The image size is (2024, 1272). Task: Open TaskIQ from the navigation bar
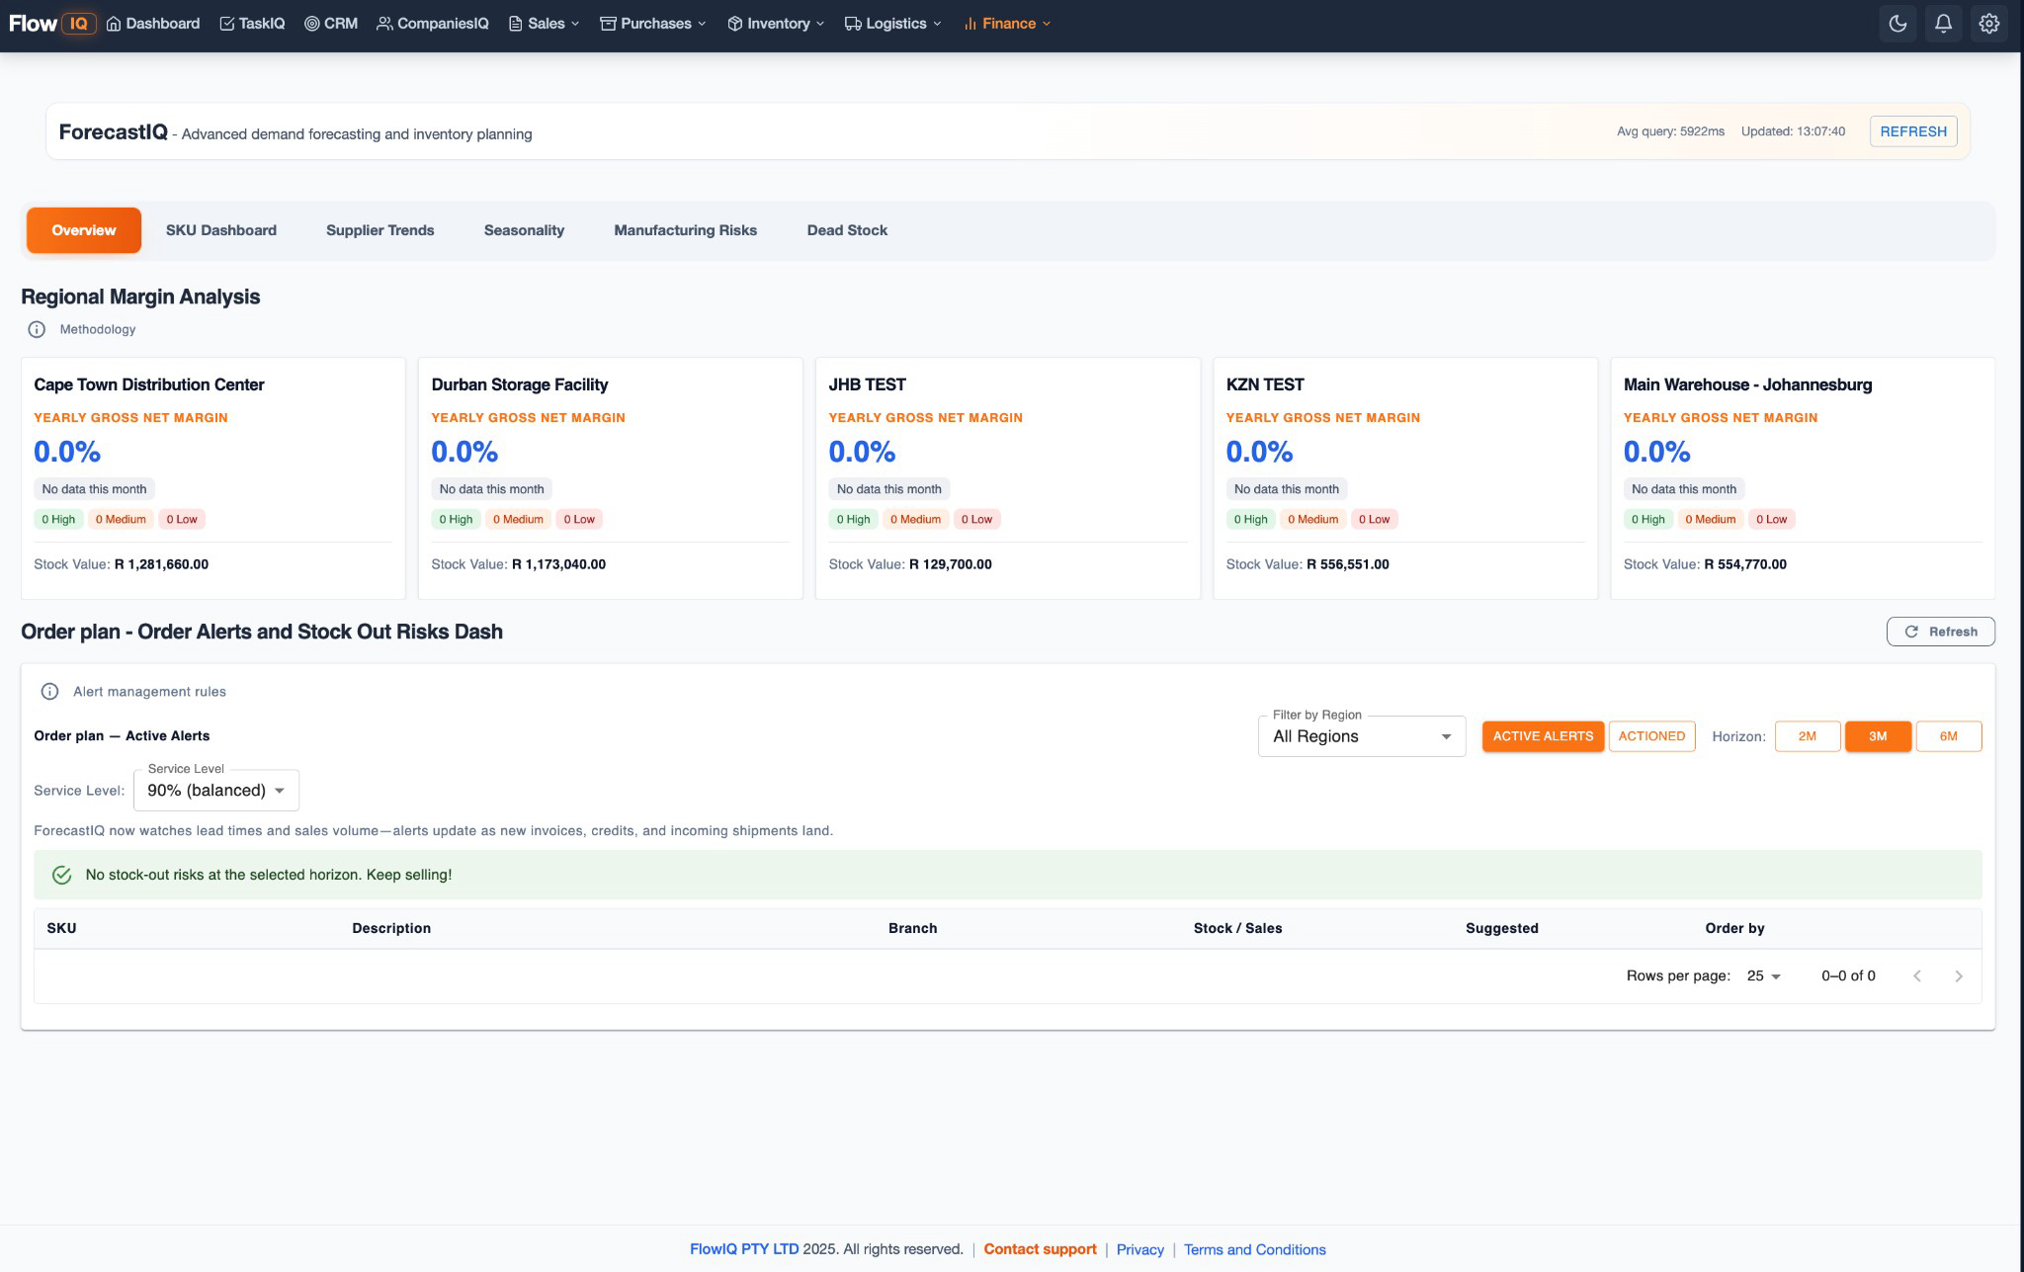coord(252,23)
